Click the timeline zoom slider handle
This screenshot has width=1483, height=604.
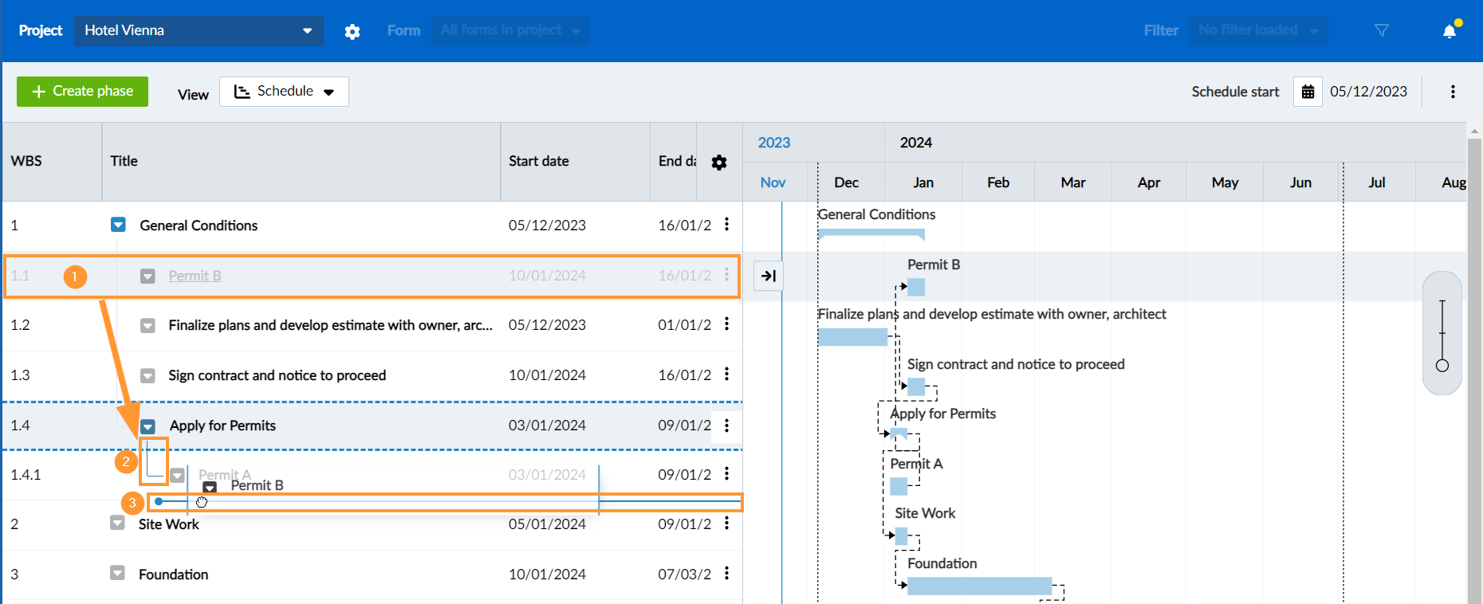[1442, 366]
